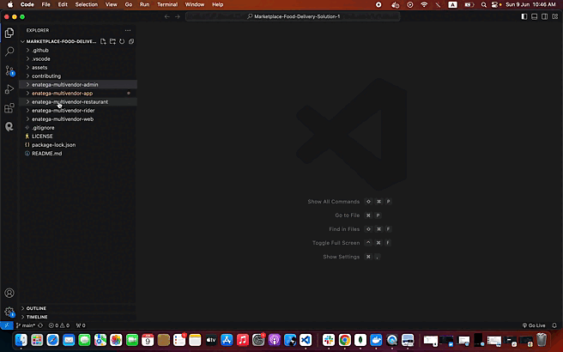Open the Terminal menu

coord(166,4)
